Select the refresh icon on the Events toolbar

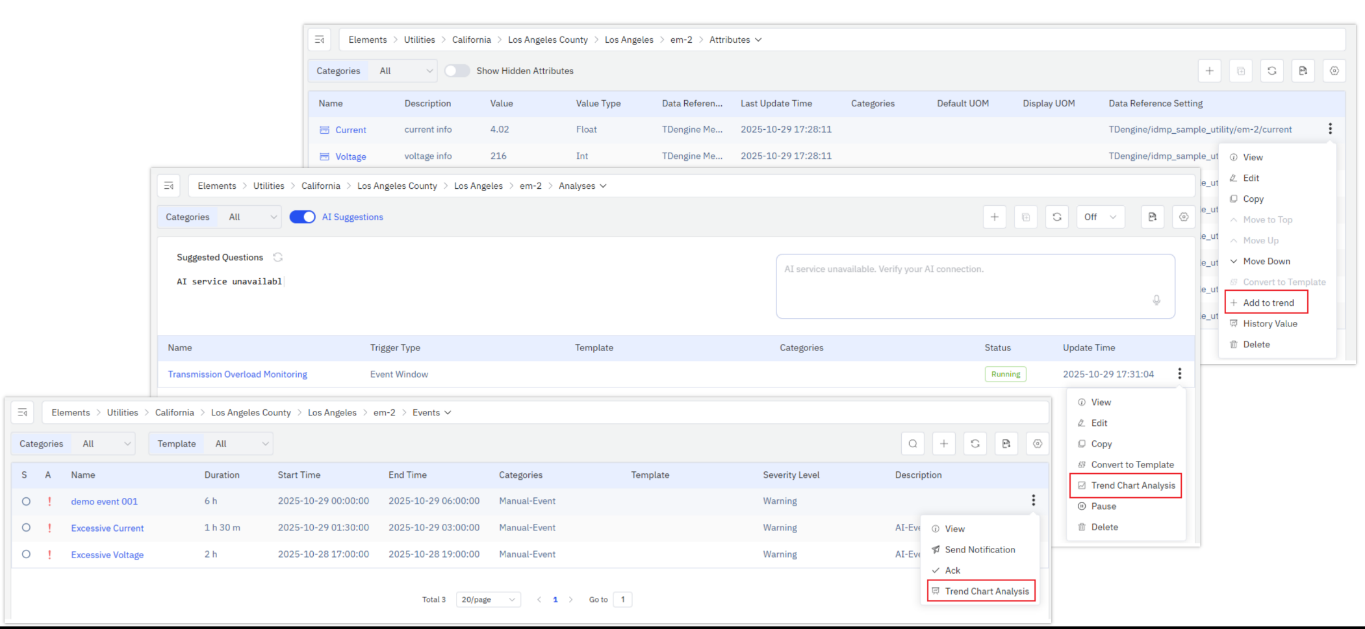click(975, 443)
